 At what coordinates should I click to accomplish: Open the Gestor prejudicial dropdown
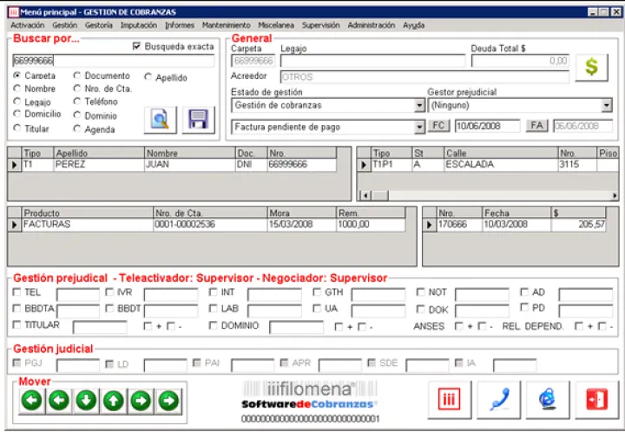(606, 106)
